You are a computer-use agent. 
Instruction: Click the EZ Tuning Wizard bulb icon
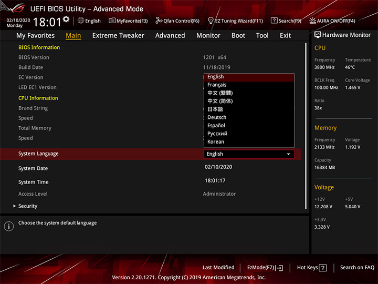pyautogui.click(x=211, y=21)
